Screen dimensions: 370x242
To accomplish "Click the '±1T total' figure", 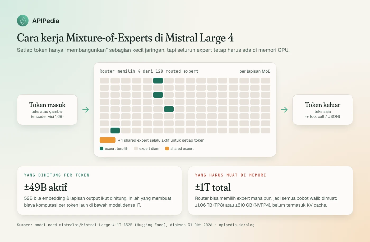I will 213,187.
